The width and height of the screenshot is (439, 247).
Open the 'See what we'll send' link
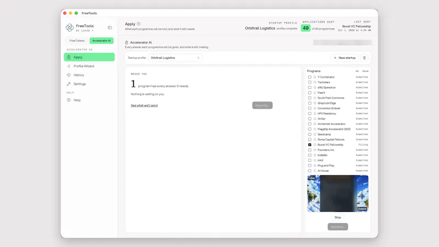[x=144, y=105]
